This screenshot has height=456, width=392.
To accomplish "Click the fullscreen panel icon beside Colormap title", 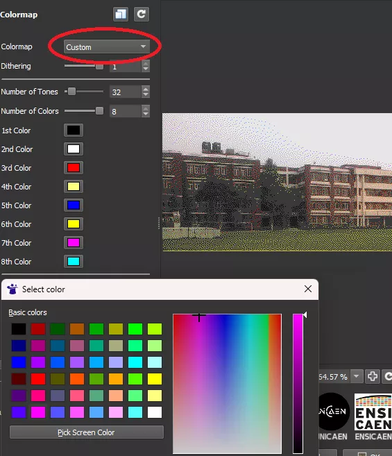I will 121,15.
